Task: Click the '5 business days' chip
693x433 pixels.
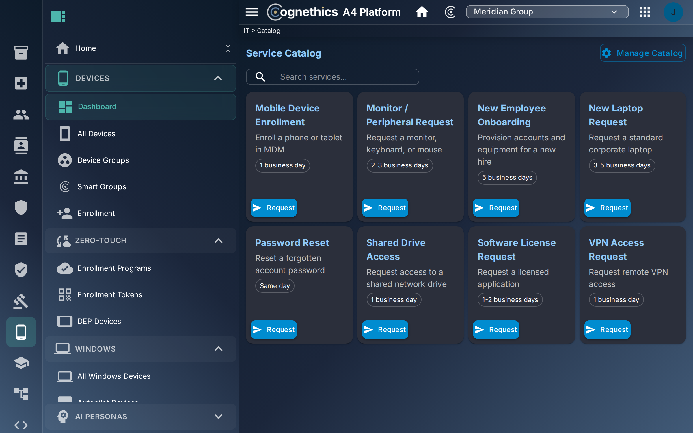Action: (x=507, y=178)
